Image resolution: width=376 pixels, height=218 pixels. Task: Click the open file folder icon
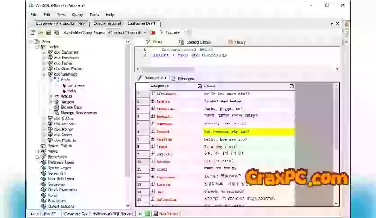coord(40,32)
